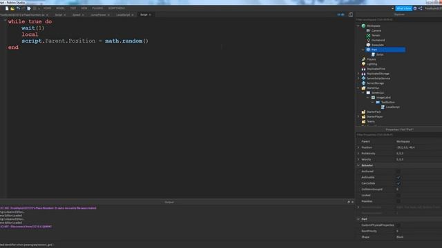Screen dimensions: 442x248
Task: Open the TEST ribbon tab
Action: [73, 8]
